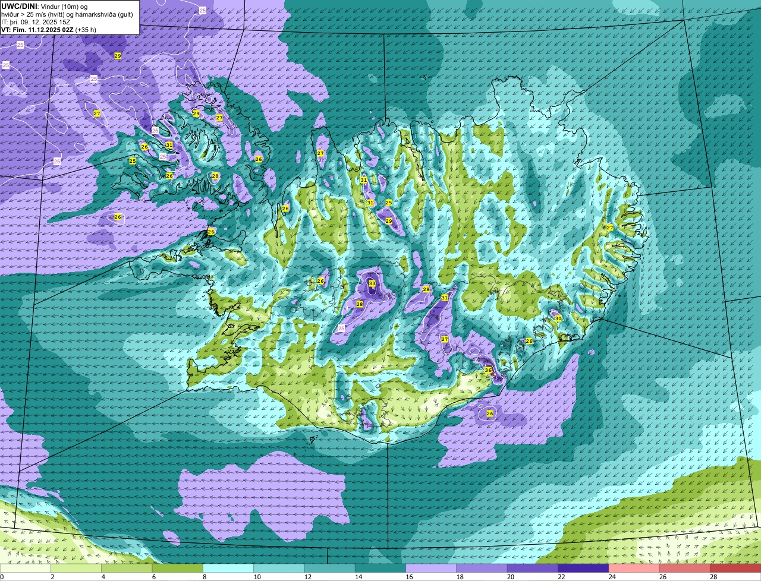Click the colour scale tick label "10"
The height and width of the screenshot is (581, 761).
pos(257,577)
